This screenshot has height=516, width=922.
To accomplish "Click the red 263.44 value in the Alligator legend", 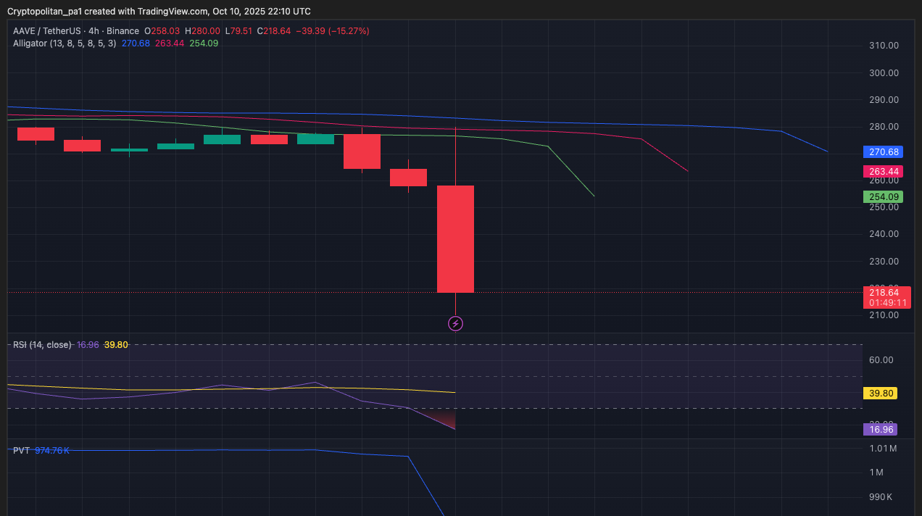I will pyautogui.click(x=170, y=43).
